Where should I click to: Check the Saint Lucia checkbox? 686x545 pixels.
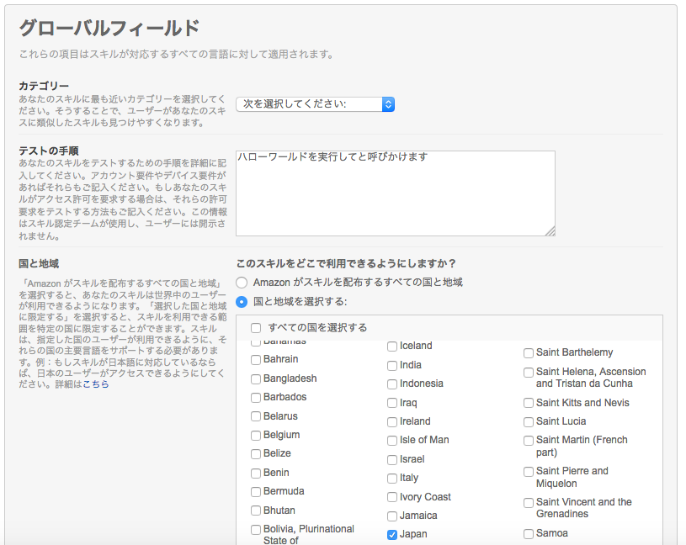click(x=529, y=422)
